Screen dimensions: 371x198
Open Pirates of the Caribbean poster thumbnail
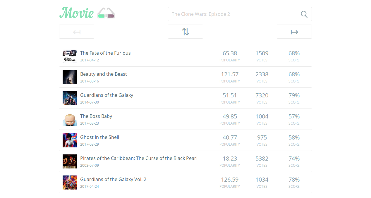pos(70,161)
